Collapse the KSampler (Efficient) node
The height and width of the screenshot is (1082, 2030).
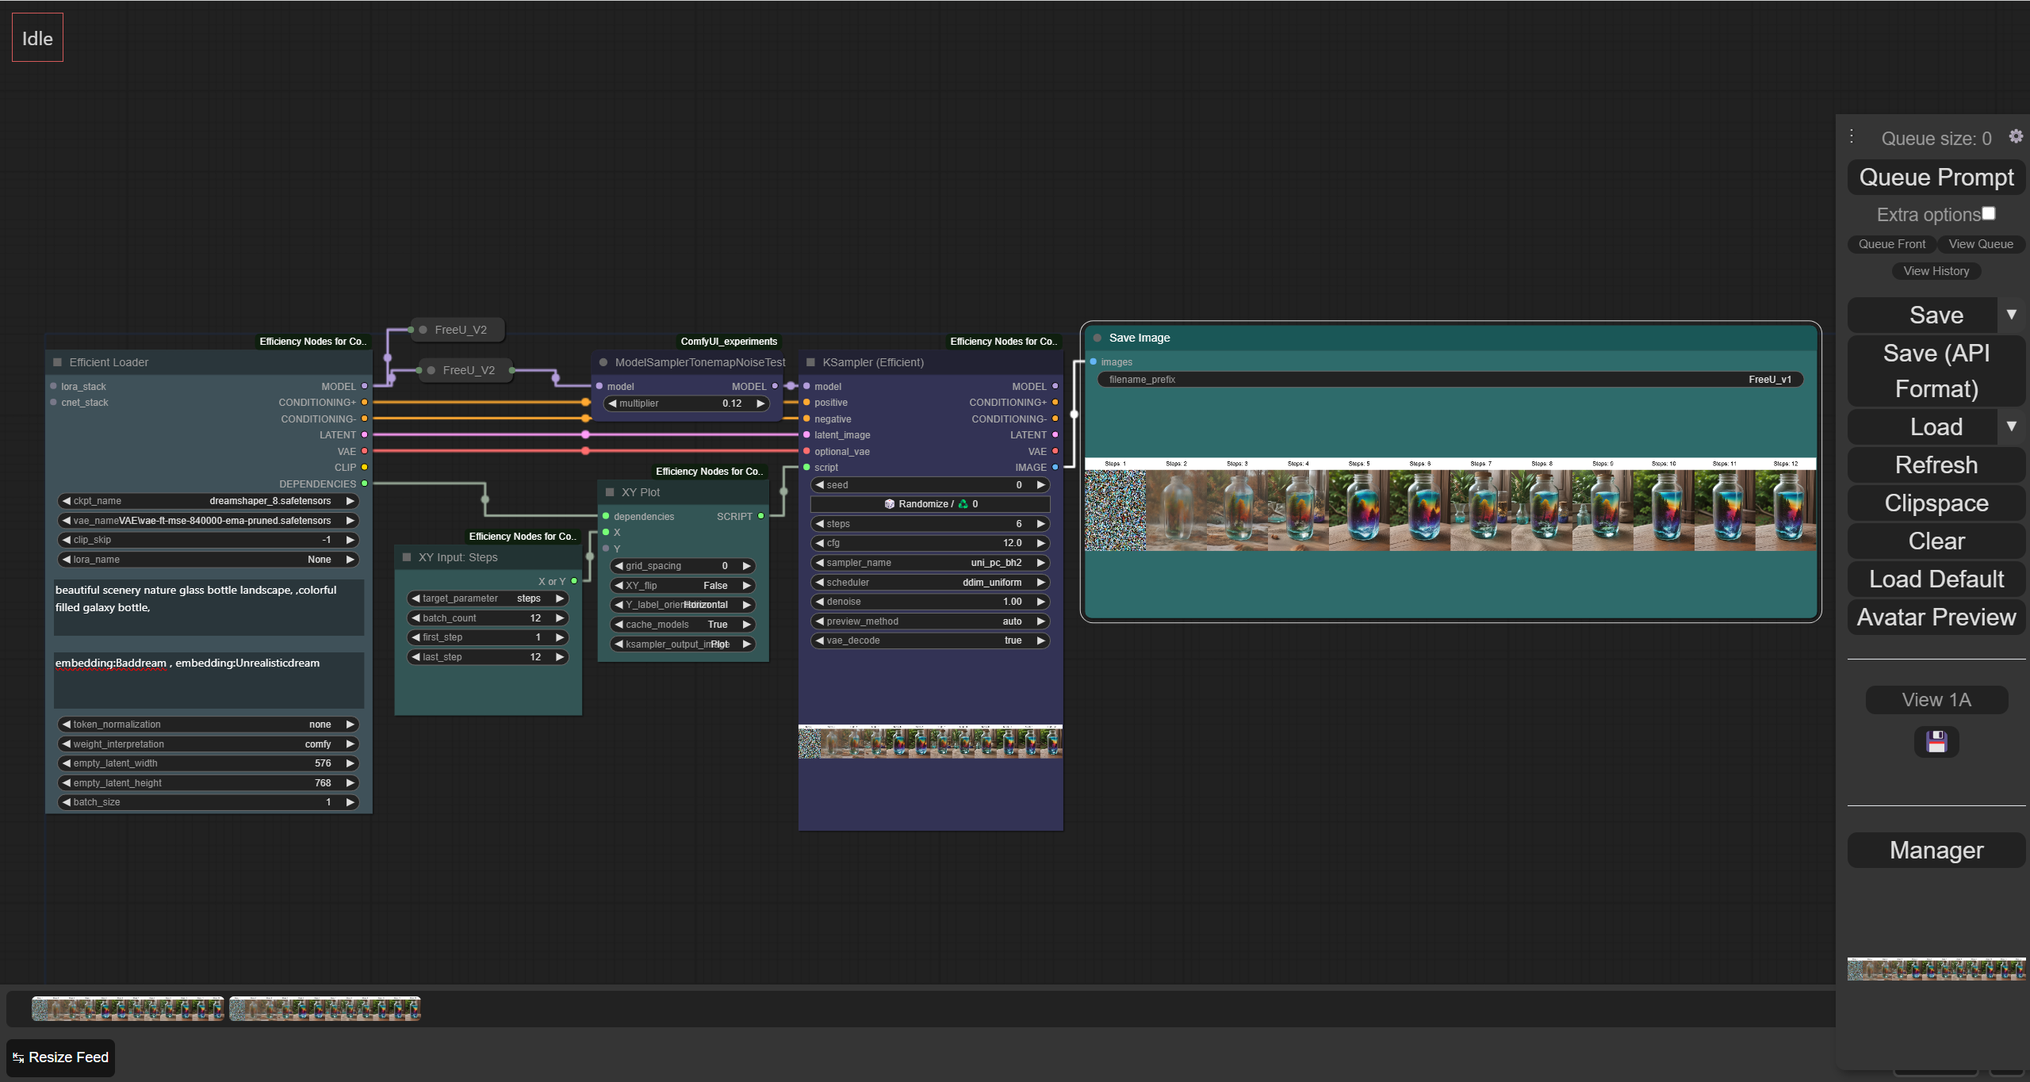pyautogui.click(x=810, y=362)
